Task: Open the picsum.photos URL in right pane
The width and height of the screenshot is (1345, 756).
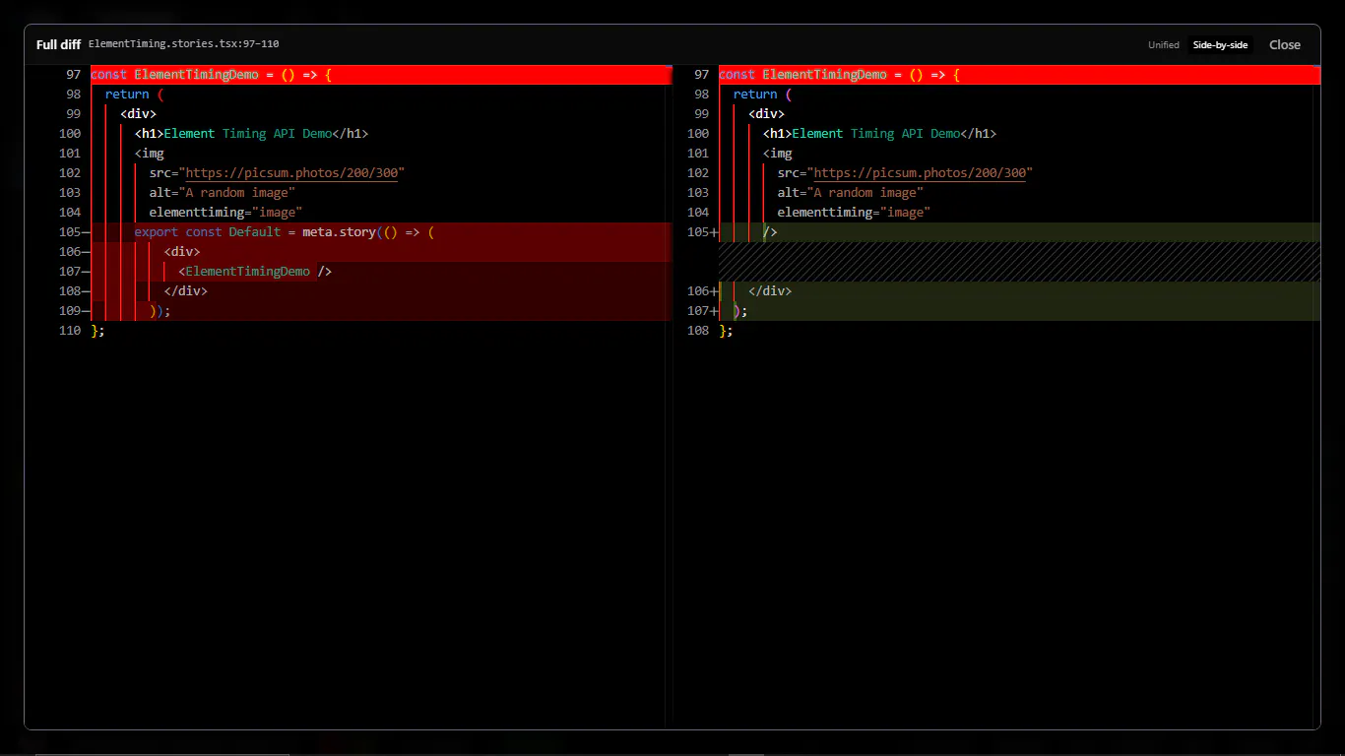Action: pos(920,173)
